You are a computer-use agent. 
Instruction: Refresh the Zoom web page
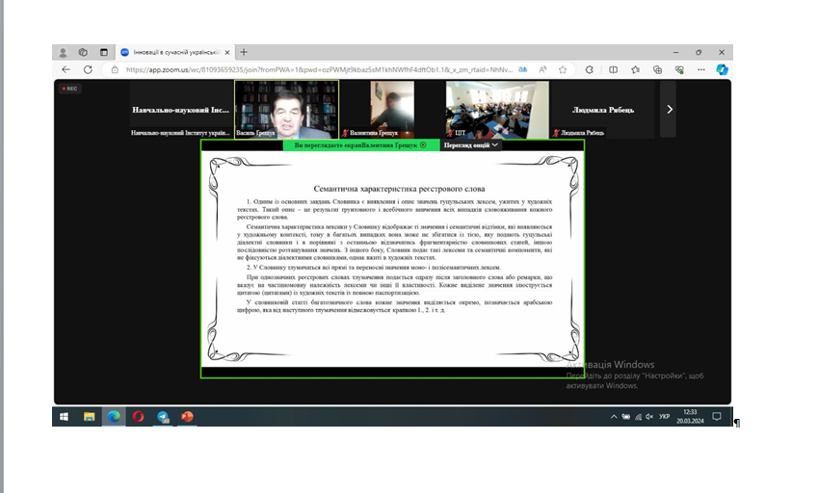point(88,69)
